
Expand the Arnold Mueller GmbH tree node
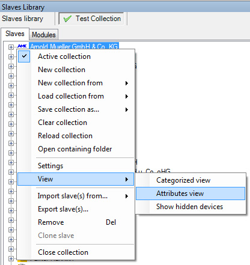click(11, 47)
